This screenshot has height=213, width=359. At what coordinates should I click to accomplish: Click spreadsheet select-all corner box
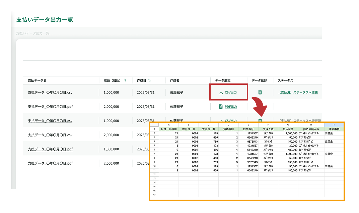(x=154, y=125)
